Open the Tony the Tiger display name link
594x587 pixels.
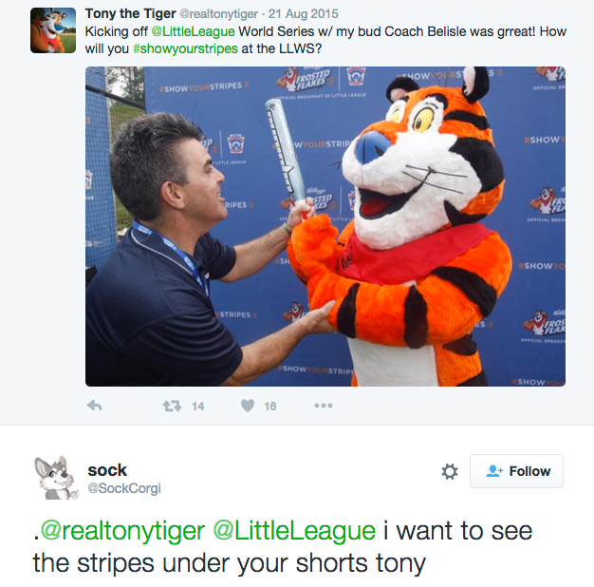tap(130, 13)
